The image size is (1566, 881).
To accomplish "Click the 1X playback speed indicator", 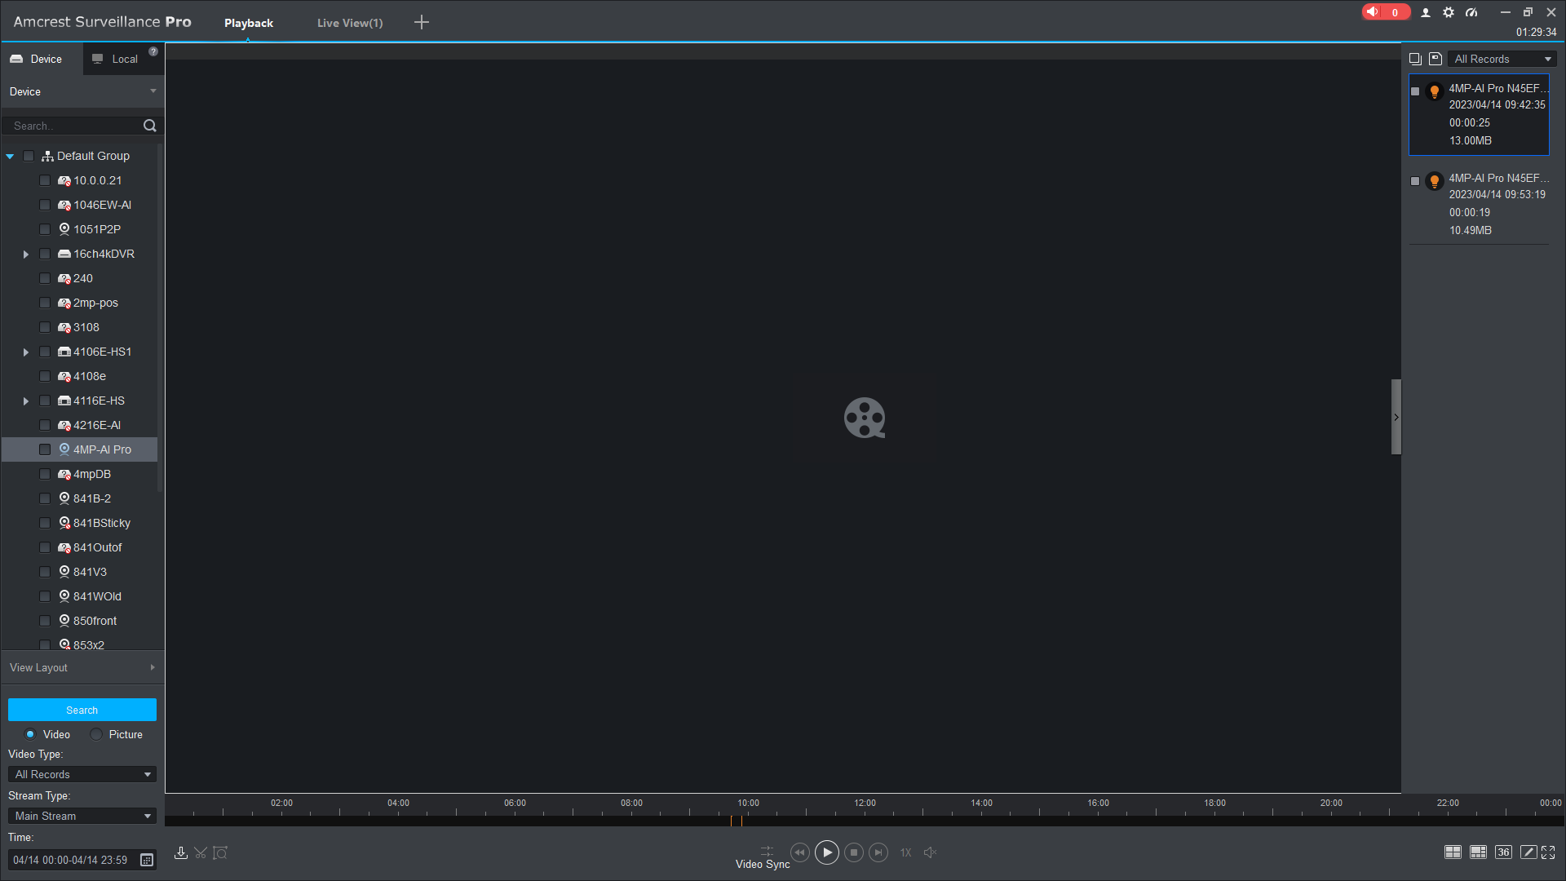I will pyautogui.click(x=905, y=852).
